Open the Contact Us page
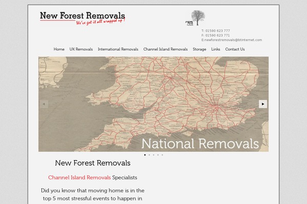The image size is (307, 204). click(235, 49)
